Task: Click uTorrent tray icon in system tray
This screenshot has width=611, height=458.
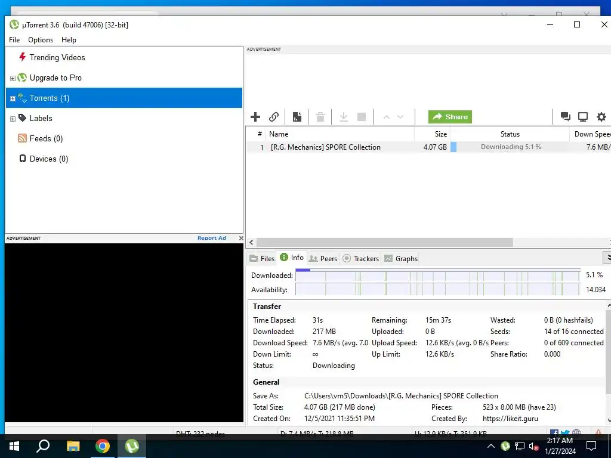Action: click(x=505, y=446)
